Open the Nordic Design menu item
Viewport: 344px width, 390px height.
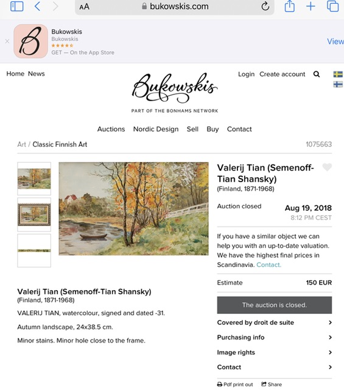156,129
